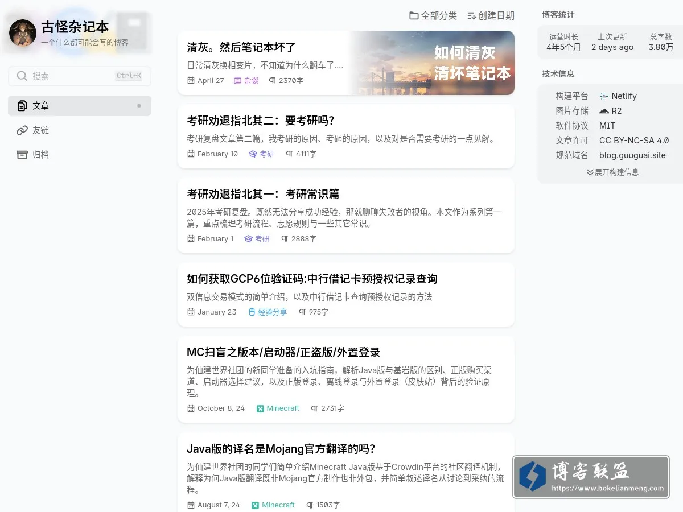Click the 杂谈 chat bubble category icon
This screenshot has width=683, height=512.
(x=237, y=81)
